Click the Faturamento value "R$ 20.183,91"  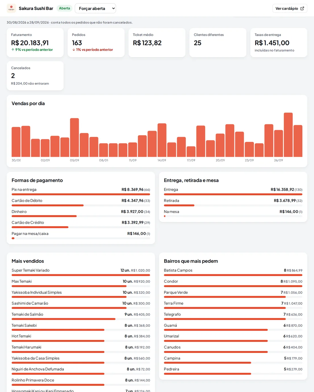pos(30,43)
